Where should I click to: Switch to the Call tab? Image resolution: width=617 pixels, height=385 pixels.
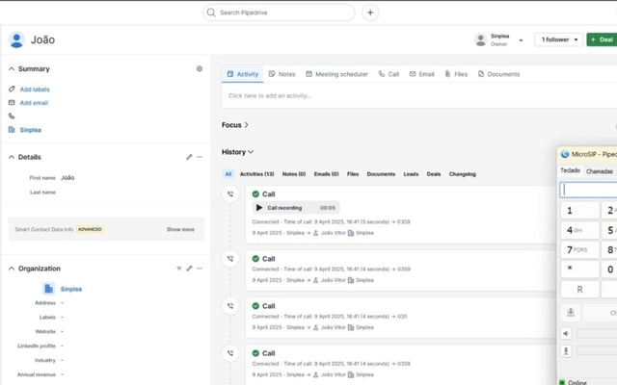(x=389, y=74)
